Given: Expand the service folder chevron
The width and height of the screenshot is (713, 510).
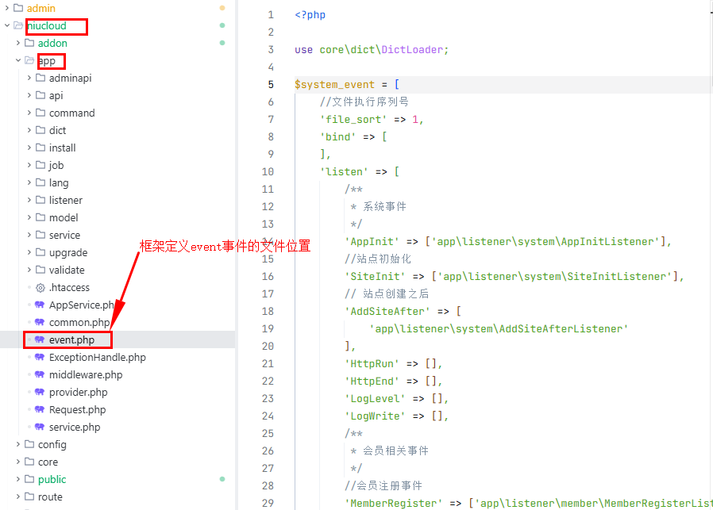Looking at the screenshot, I should pos(29,235).
